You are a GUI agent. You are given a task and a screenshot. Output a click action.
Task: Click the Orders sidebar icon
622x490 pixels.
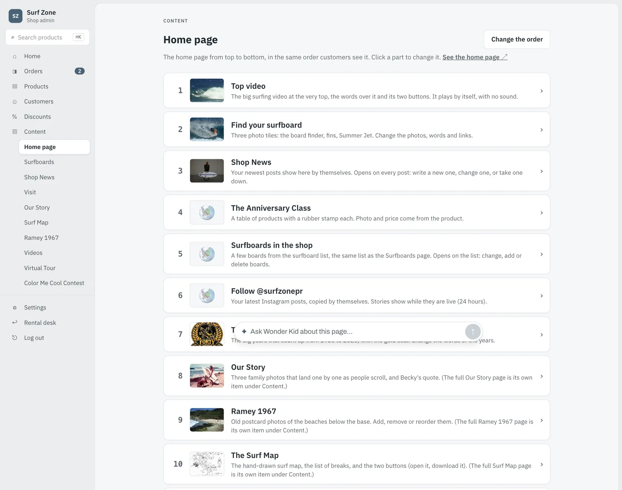(x=15, y=71)
